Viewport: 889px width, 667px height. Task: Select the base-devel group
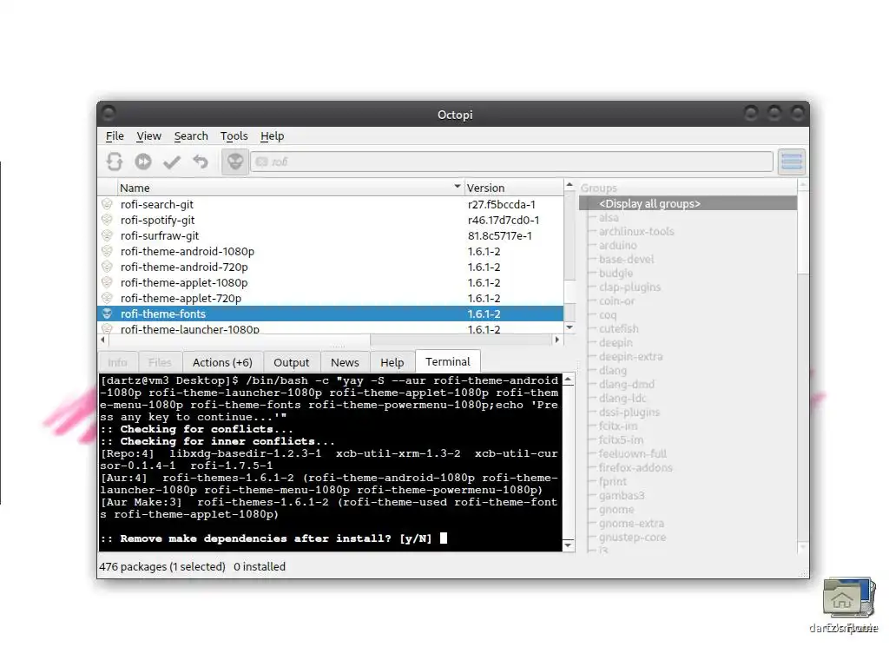coord(626,259)
